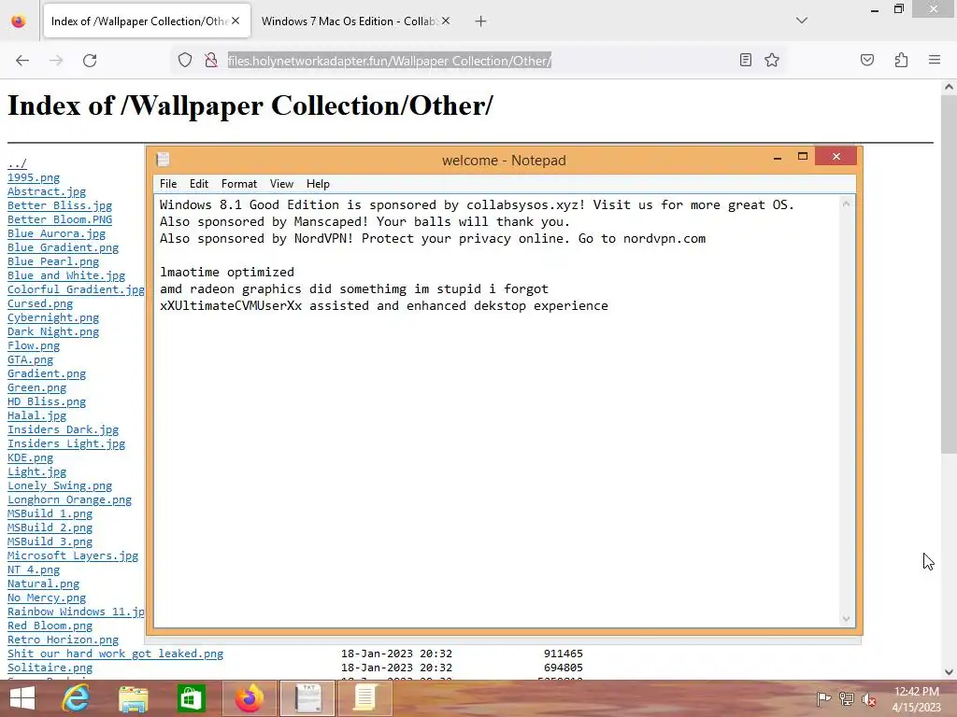This screenshot has height=717, width=957.
Task: Open the HD Bliss.png link
Action: click(47, 401)
